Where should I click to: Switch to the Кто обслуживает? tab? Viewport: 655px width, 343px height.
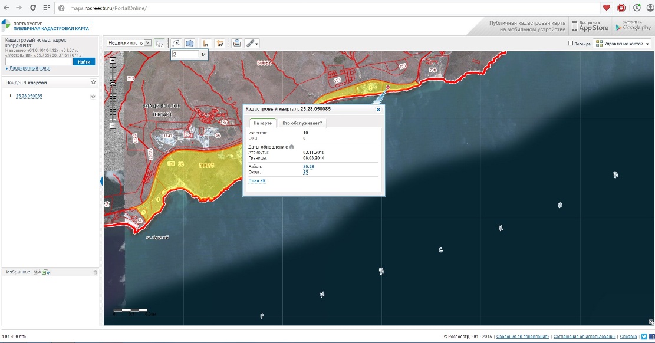tap(301, 123)
